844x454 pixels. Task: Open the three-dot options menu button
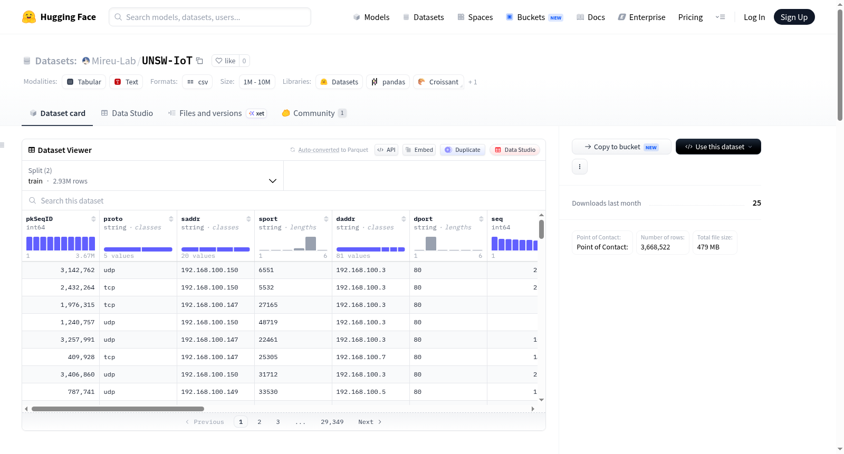point(580,167)
